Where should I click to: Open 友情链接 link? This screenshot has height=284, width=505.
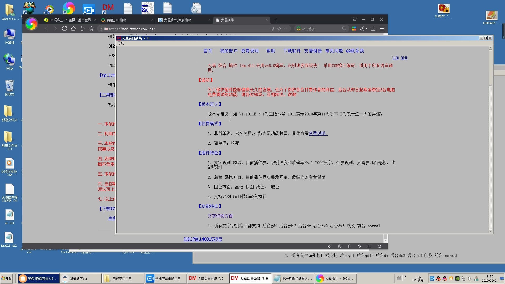click(313, 51)
